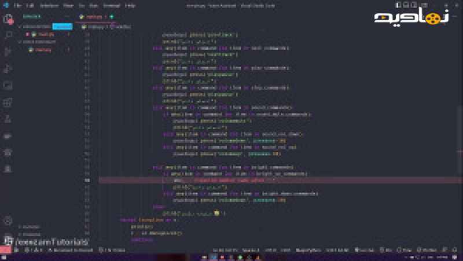Click the Go Live button in the status bar
Viewport: 463px width, 261px height.
(367, 249)
